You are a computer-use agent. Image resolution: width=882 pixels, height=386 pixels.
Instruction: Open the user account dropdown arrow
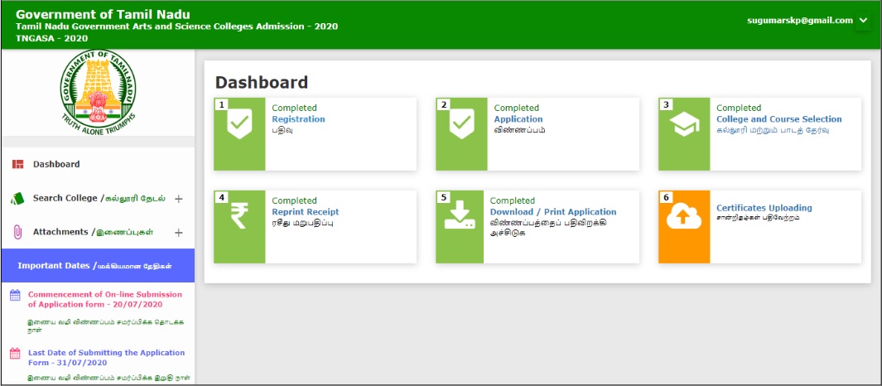point(864,21)
